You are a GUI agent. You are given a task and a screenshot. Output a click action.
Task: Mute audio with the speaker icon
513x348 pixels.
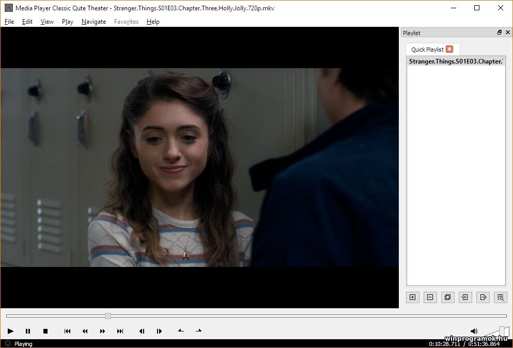tap(474, 331)
